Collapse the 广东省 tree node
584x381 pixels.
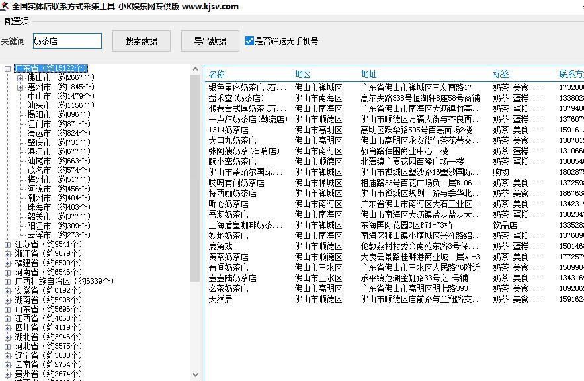tap(8, 69)
